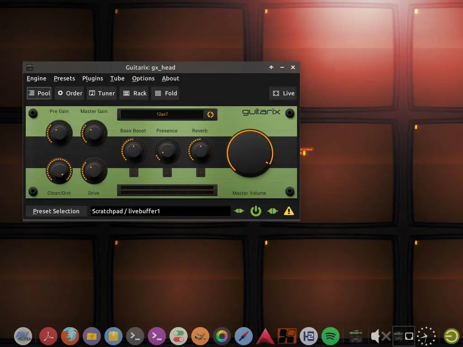Launch the red PDF reader from dock
463x347 pixels.
click(48, 336)
